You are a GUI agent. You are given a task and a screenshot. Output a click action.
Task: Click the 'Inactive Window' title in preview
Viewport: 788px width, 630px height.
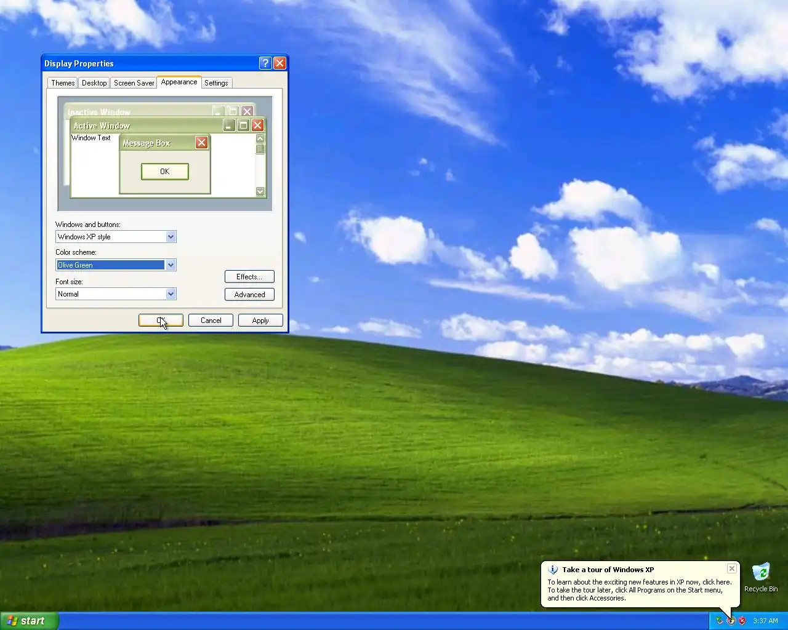coord(99,112)
